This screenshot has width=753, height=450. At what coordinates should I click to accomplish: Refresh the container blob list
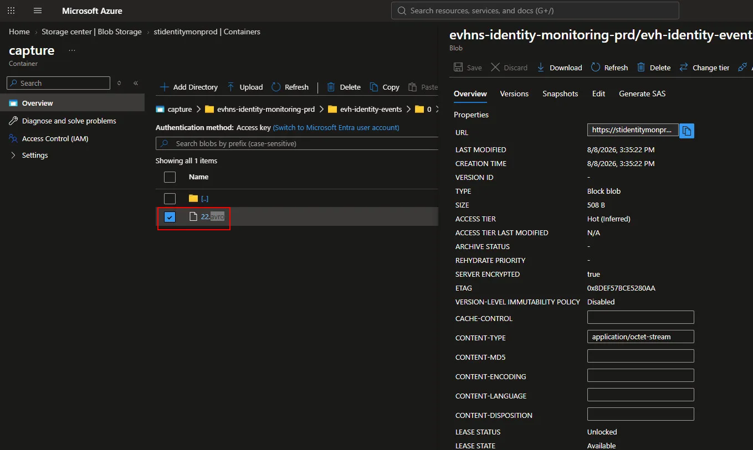(x=290, y=87)
